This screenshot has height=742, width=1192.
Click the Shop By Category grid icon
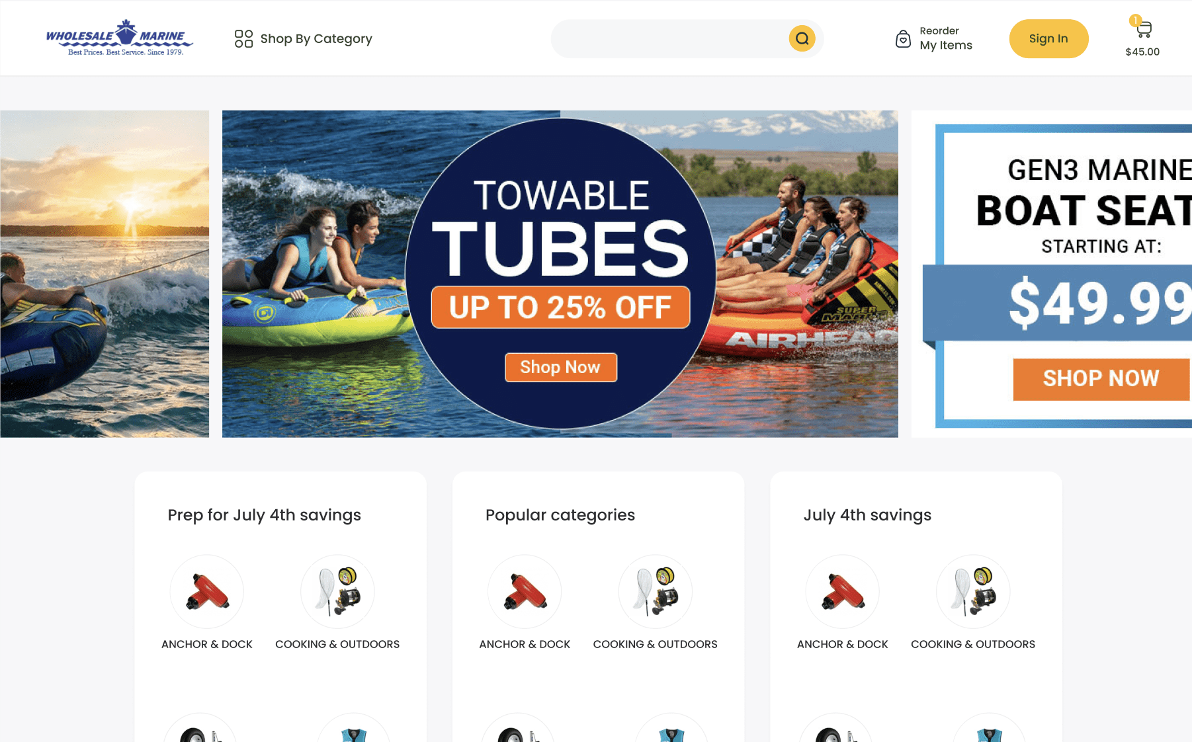243,38
